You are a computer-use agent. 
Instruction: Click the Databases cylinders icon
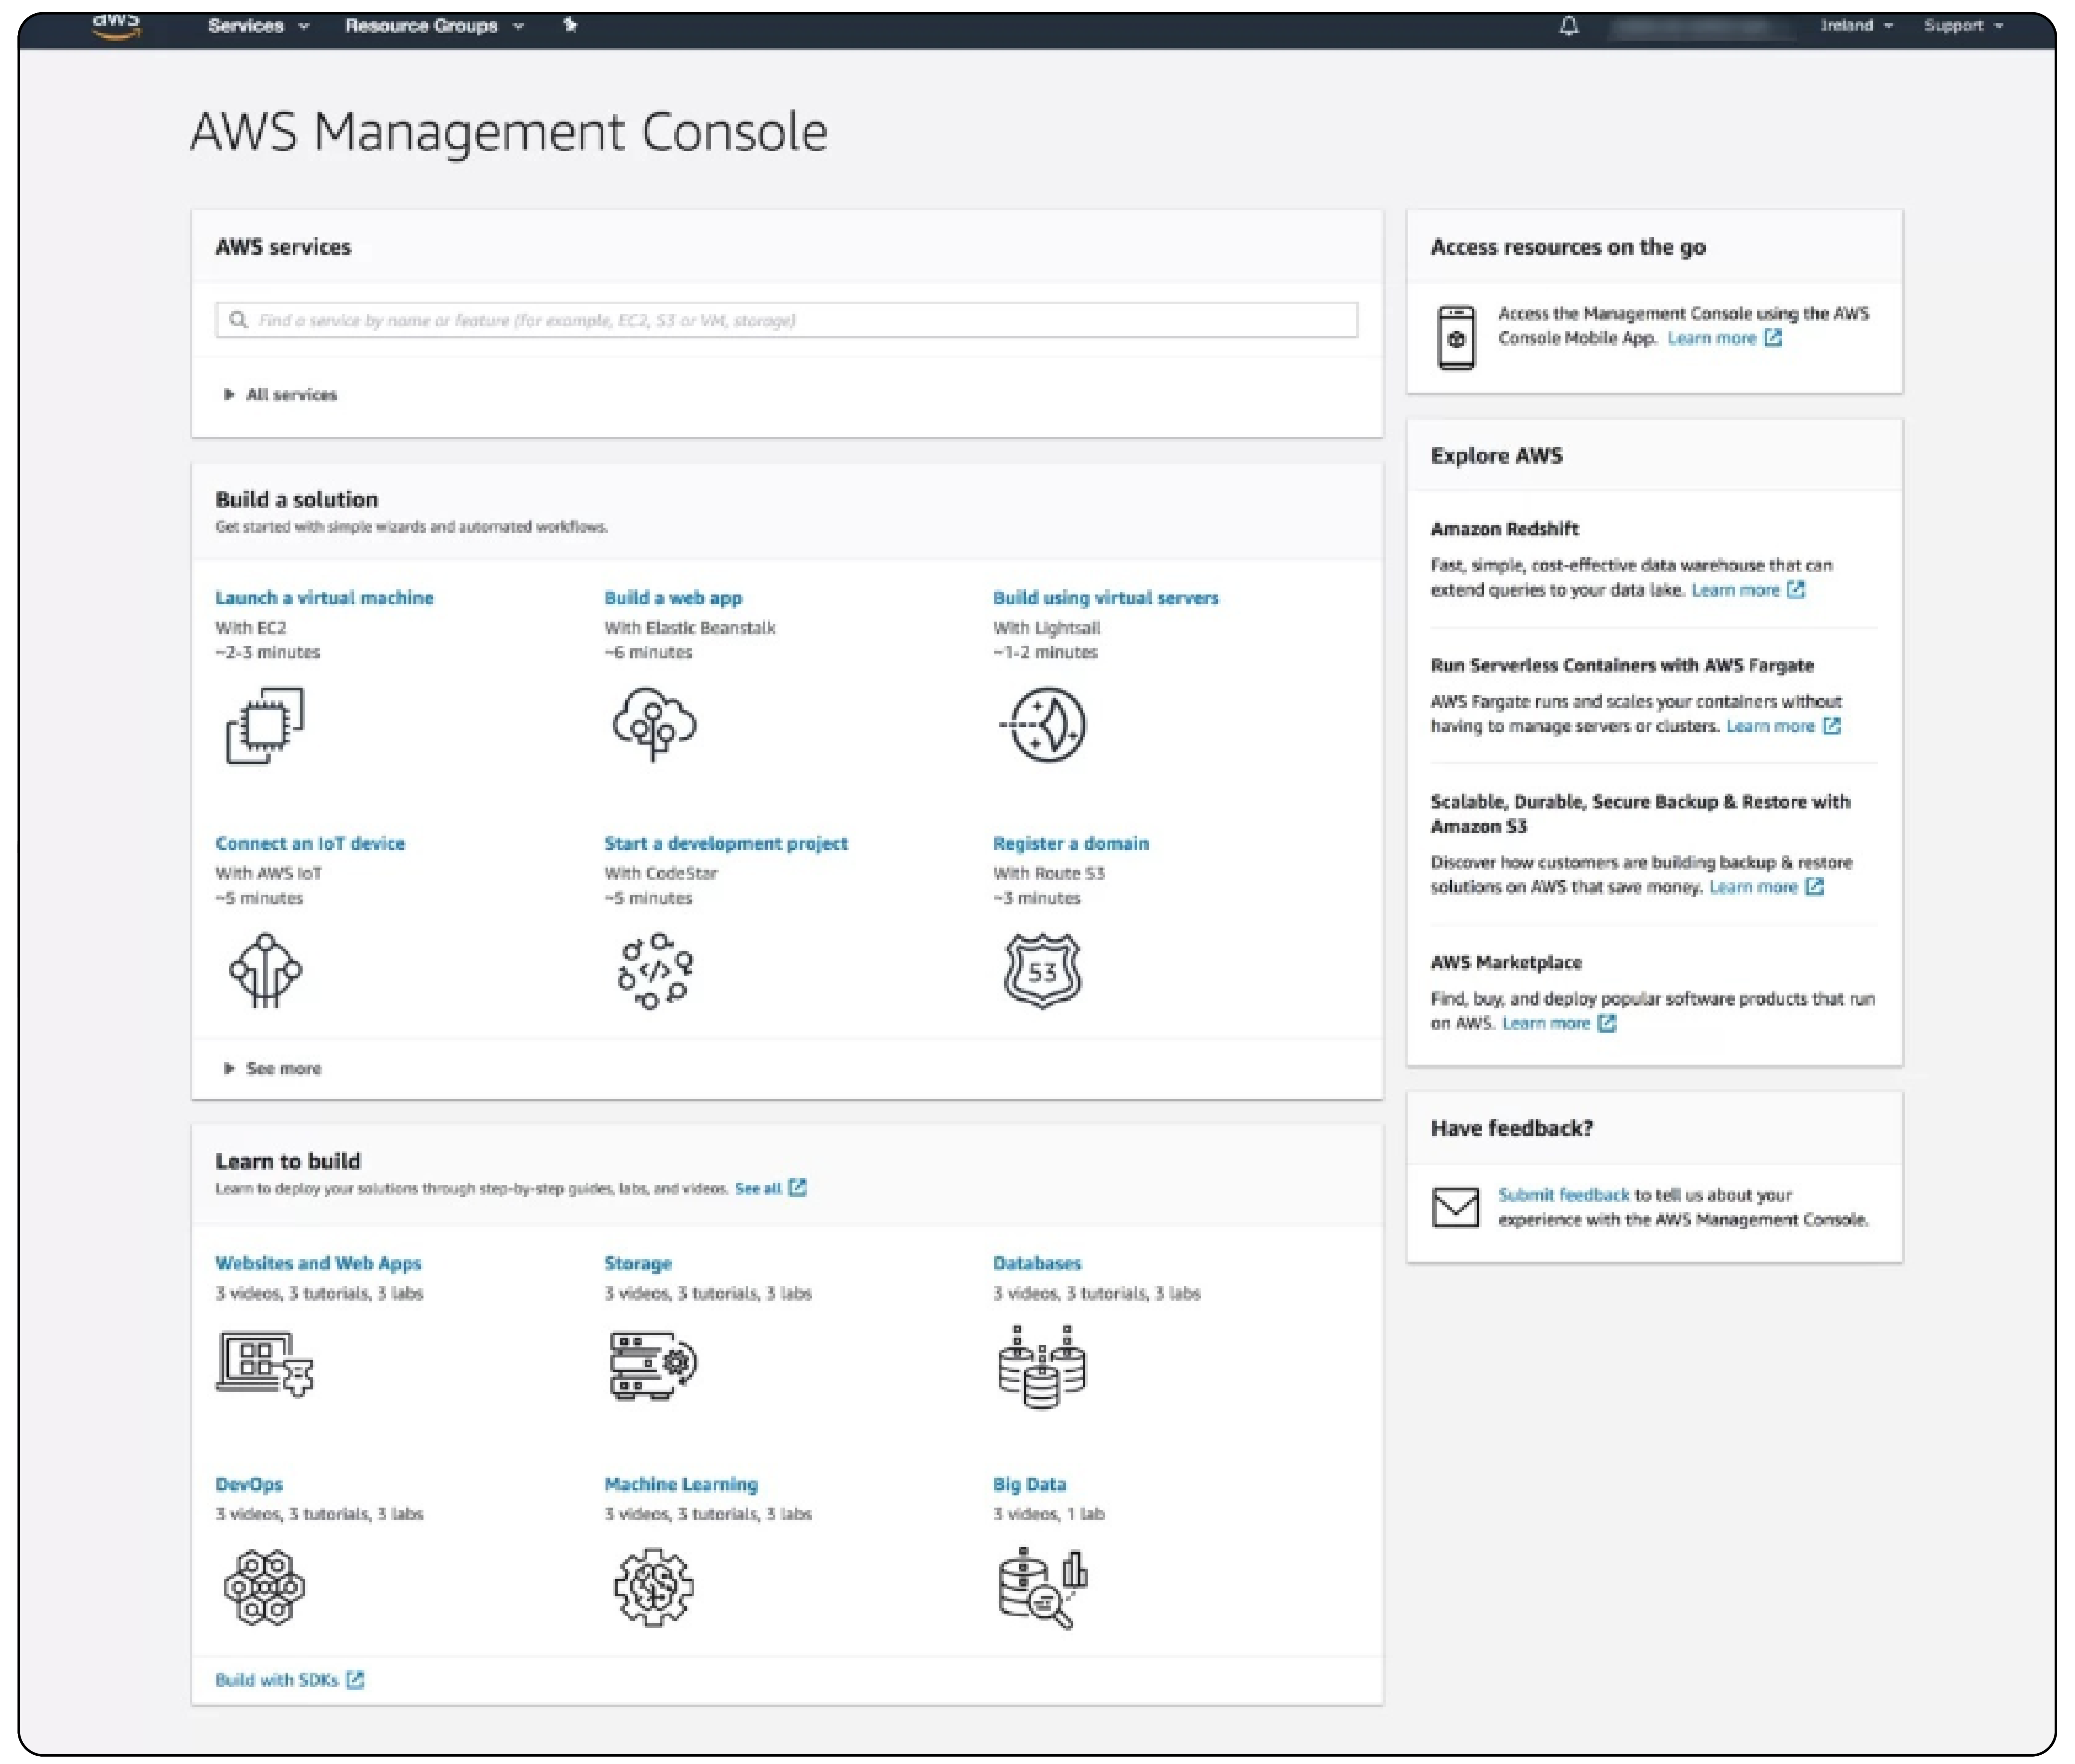click(x=1041, y=1366)
